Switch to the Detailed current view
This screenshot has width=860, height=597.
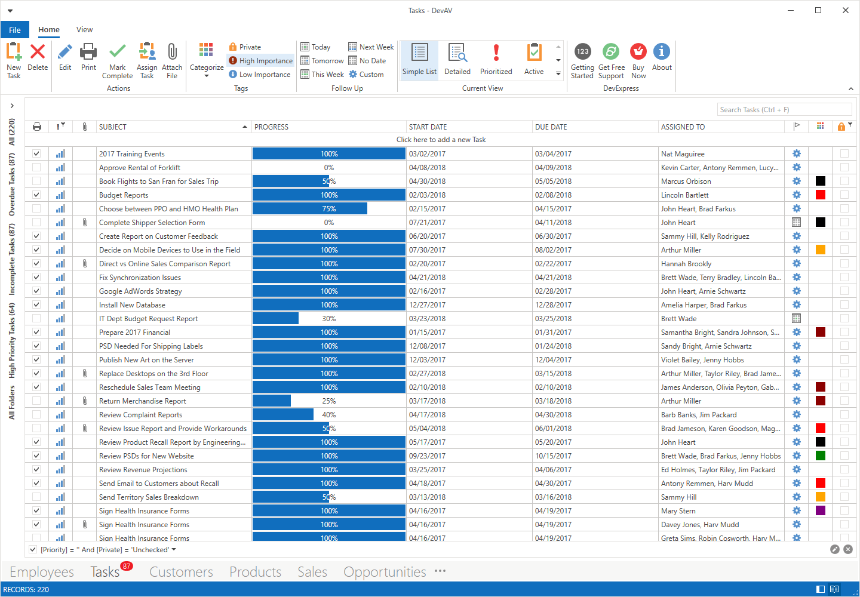[457, 60]
